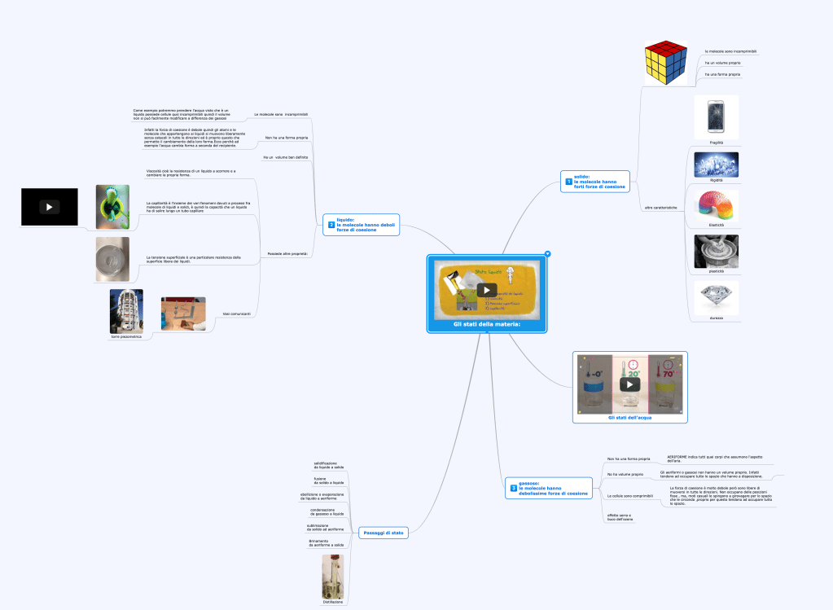Viewport: 833px width, 610px height.
Task: Select the pottery wheel plasticità image
Action: (x=716, y=251)
